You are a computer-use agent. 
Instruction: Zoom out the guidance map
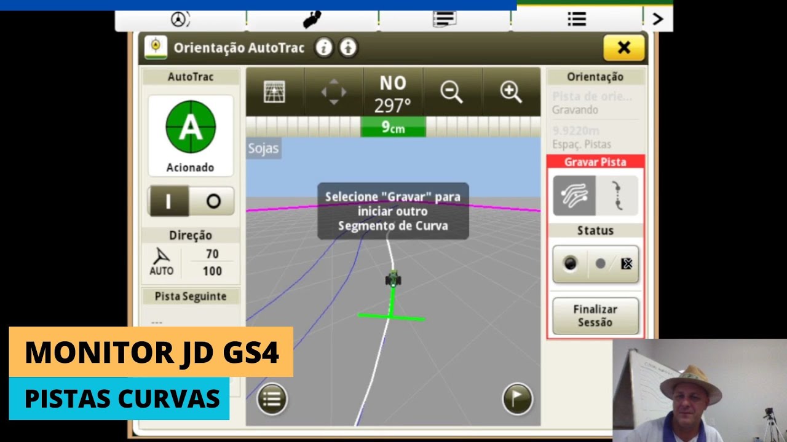click(x=451, y=92)
